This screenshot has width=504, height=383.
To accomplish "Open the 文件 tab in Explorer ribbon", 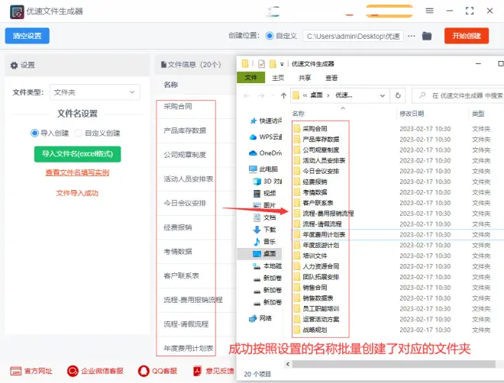I will pyautogui.click(x=250, y=78).
